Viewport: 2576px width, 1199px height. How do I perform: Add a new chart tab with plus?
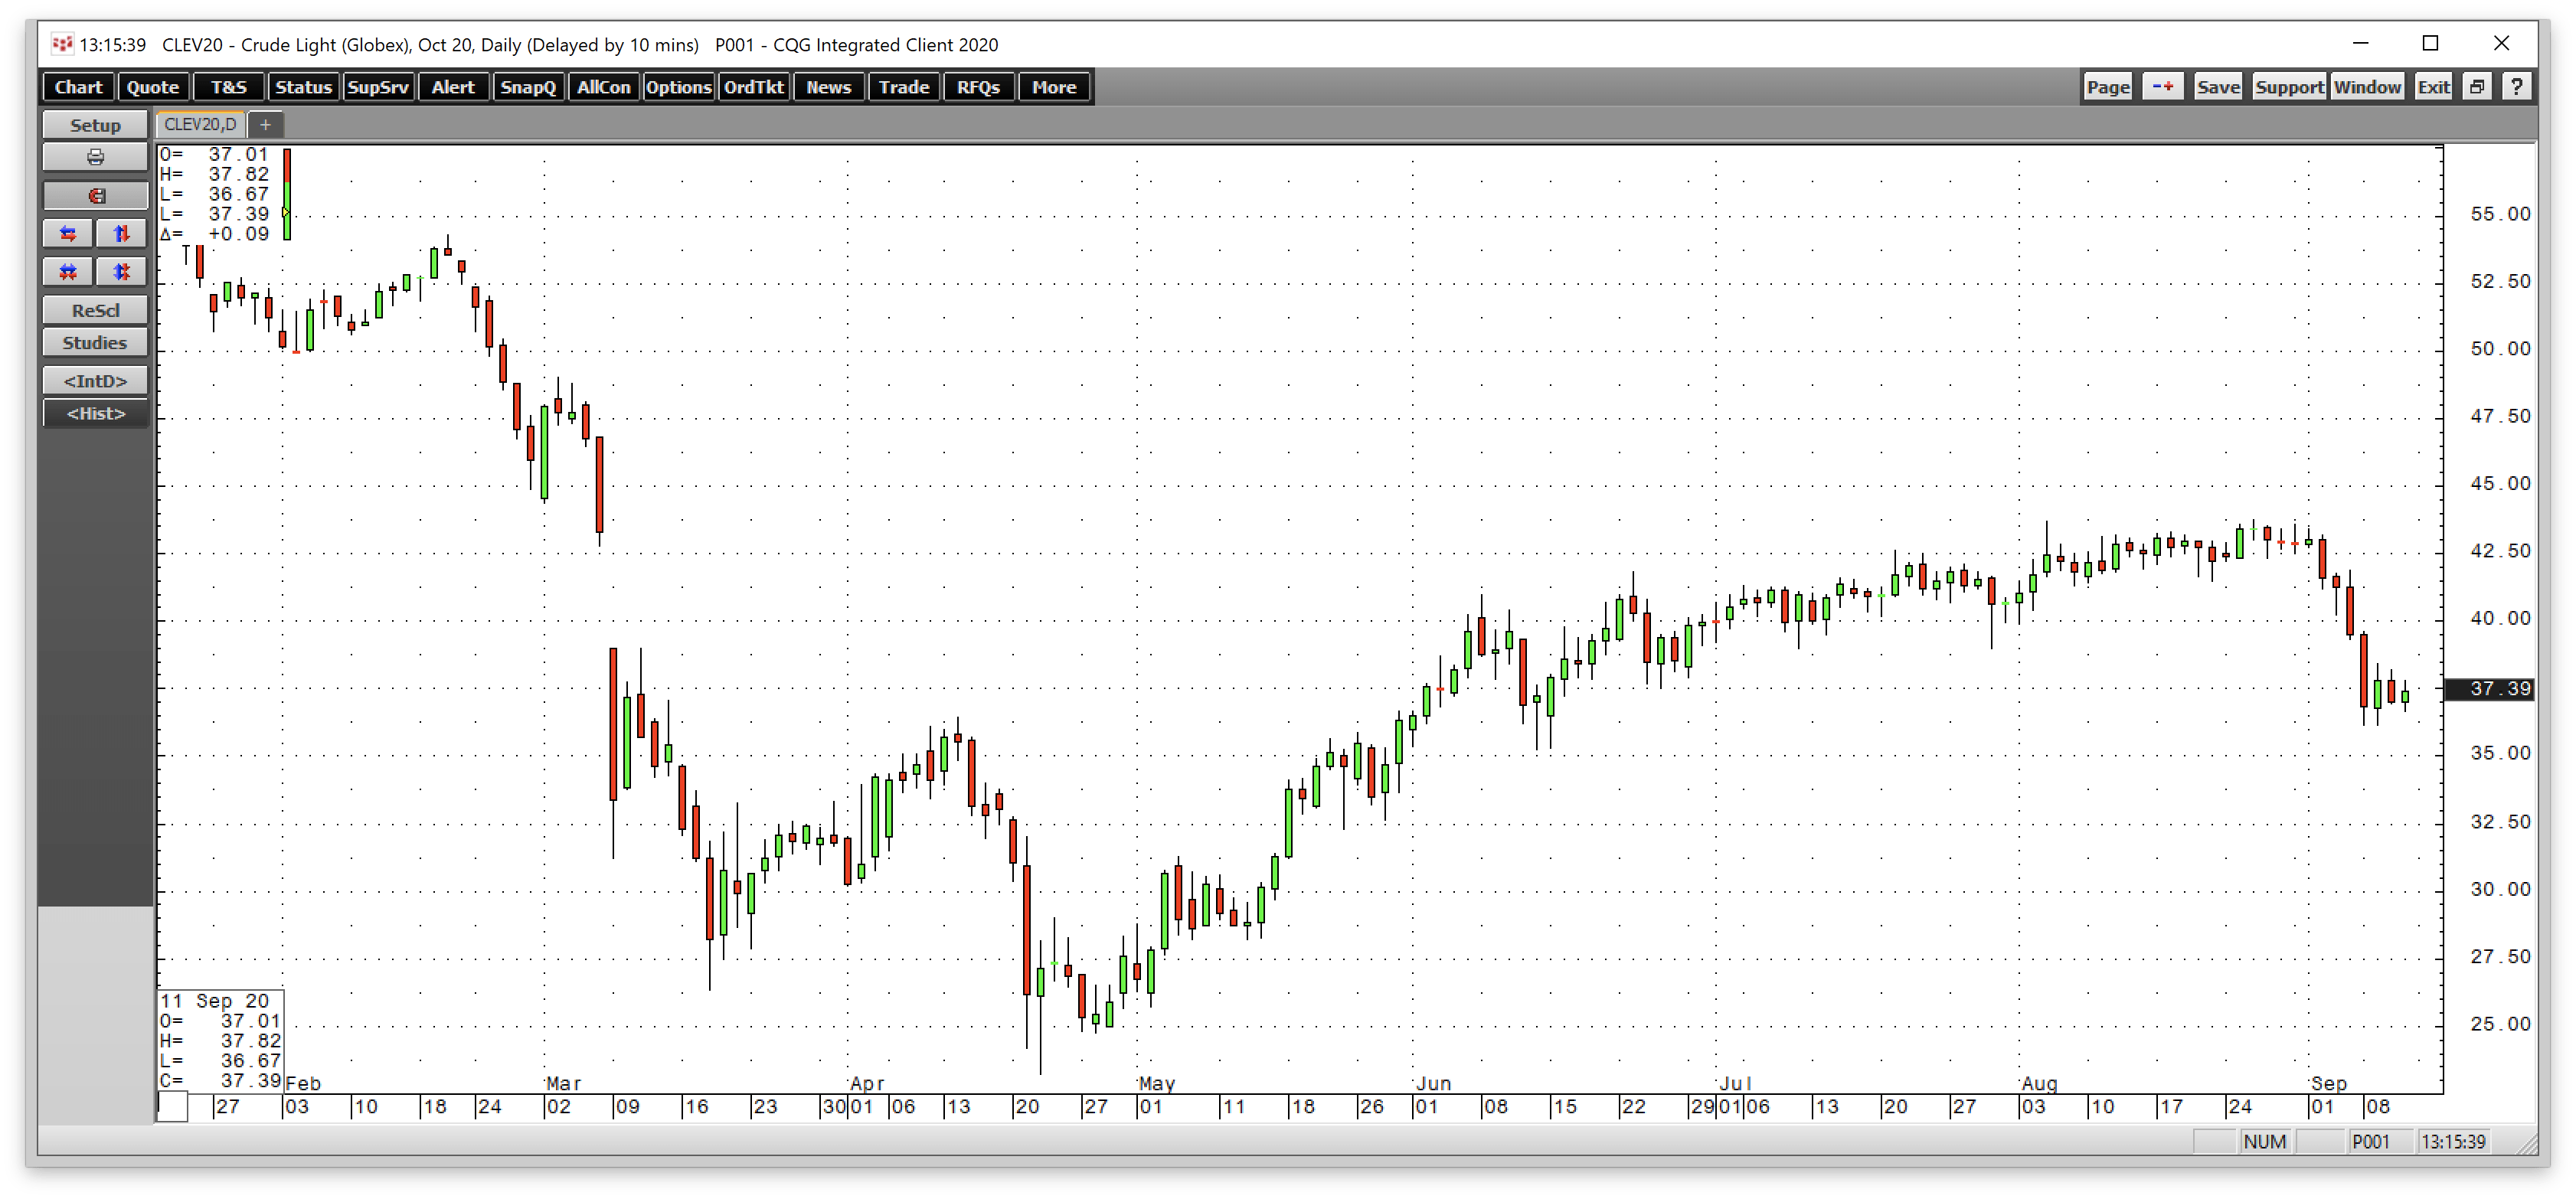coord(265,125)
